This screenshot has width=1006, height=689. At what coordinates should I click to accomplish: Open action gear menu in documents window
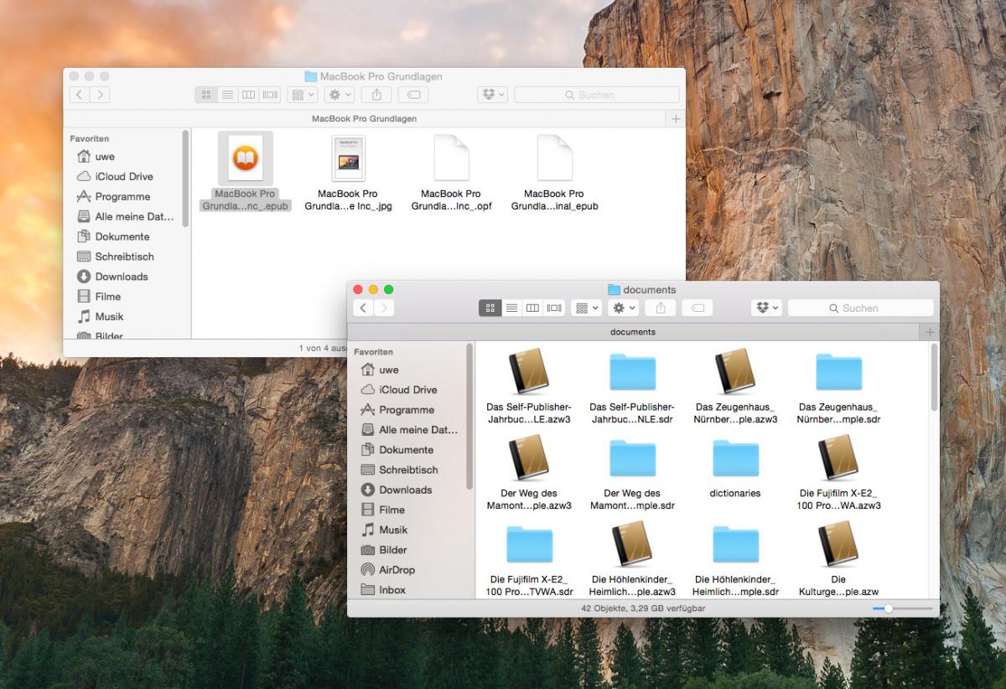[624, 308]
